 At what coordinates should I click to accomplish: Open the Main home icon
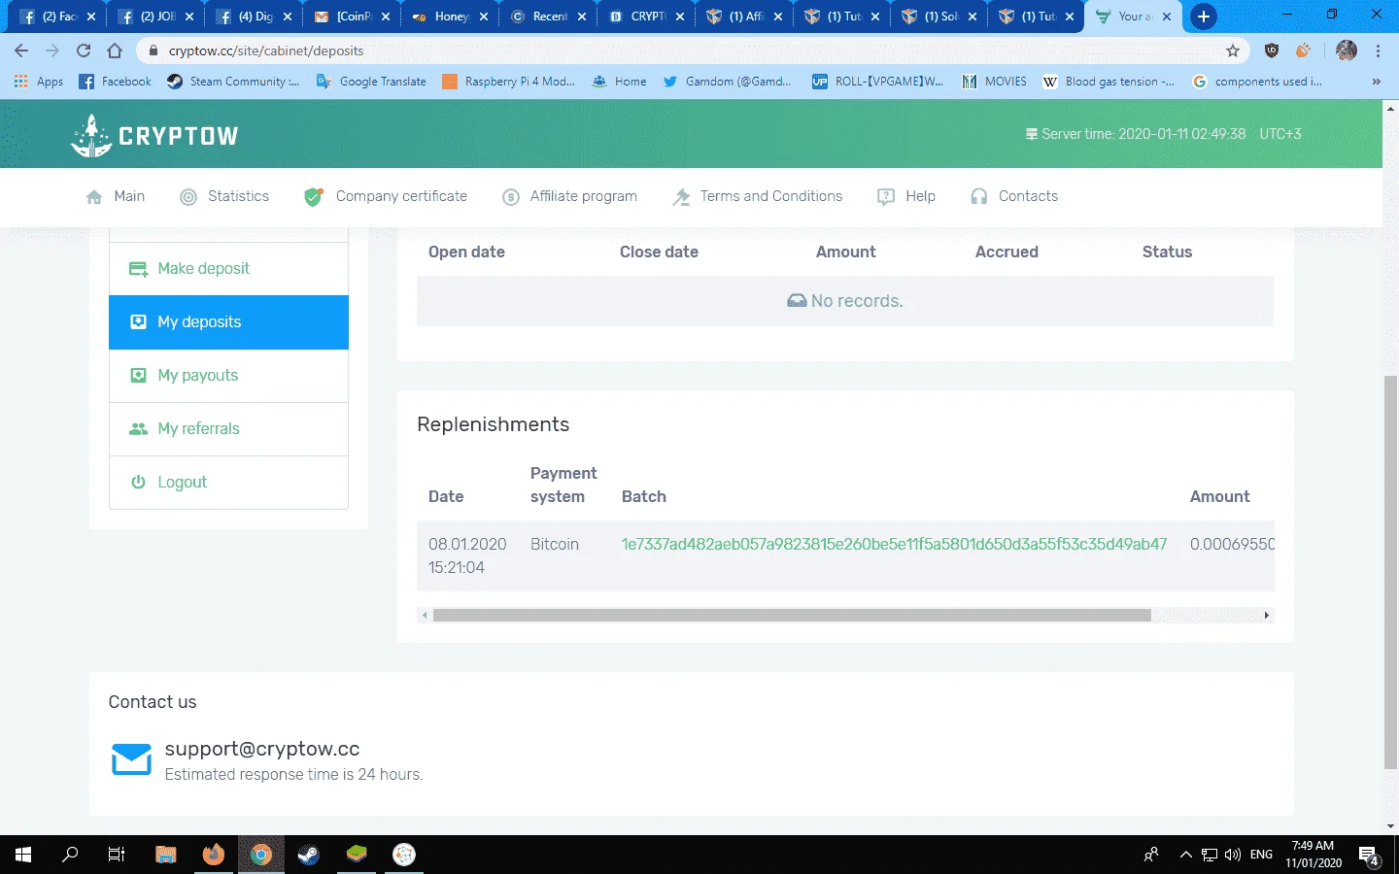point(94,197)
